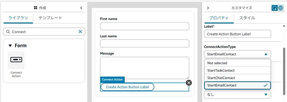Clear the Connect search with X icon
287x102 pixels.
[x=80, y=32]
